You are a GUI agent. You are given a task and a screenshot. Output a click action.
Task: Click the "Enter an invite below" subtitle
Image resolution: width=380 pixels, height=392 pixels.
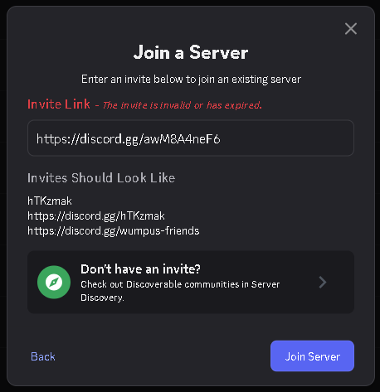(191, 80)
